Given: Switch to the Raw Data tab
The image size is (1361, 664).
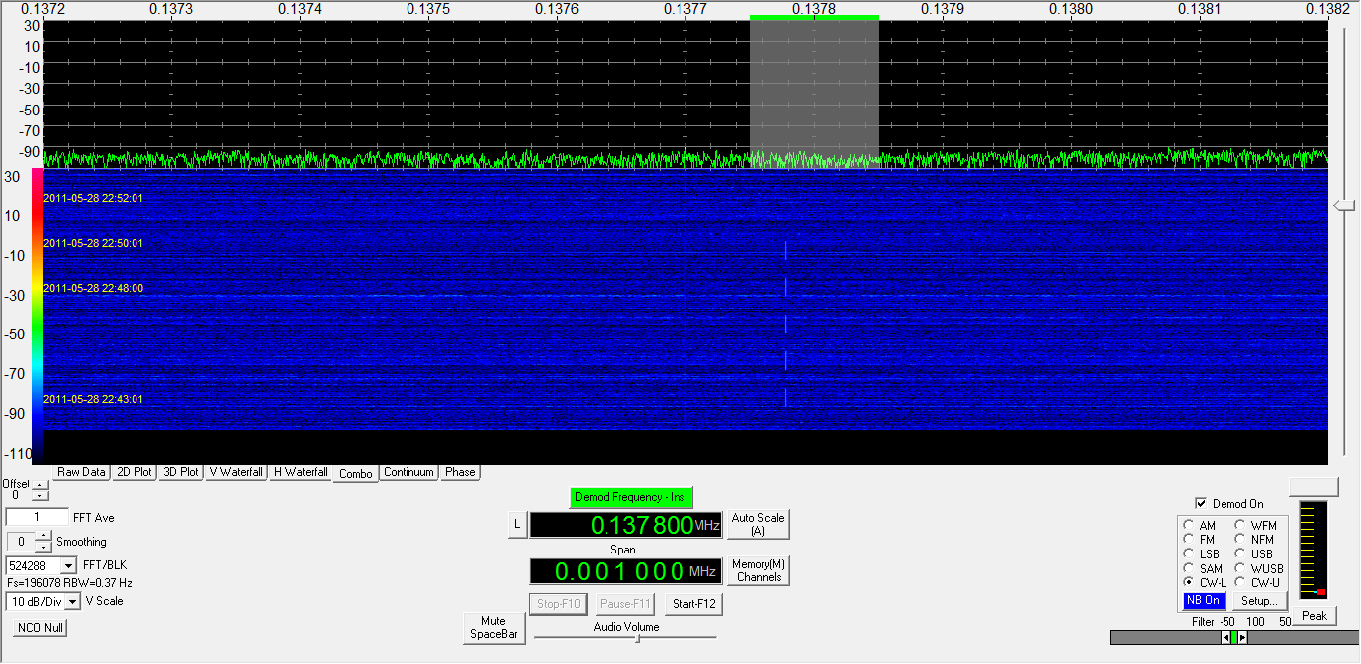Looking at the screenshot, I should [81, 472].
